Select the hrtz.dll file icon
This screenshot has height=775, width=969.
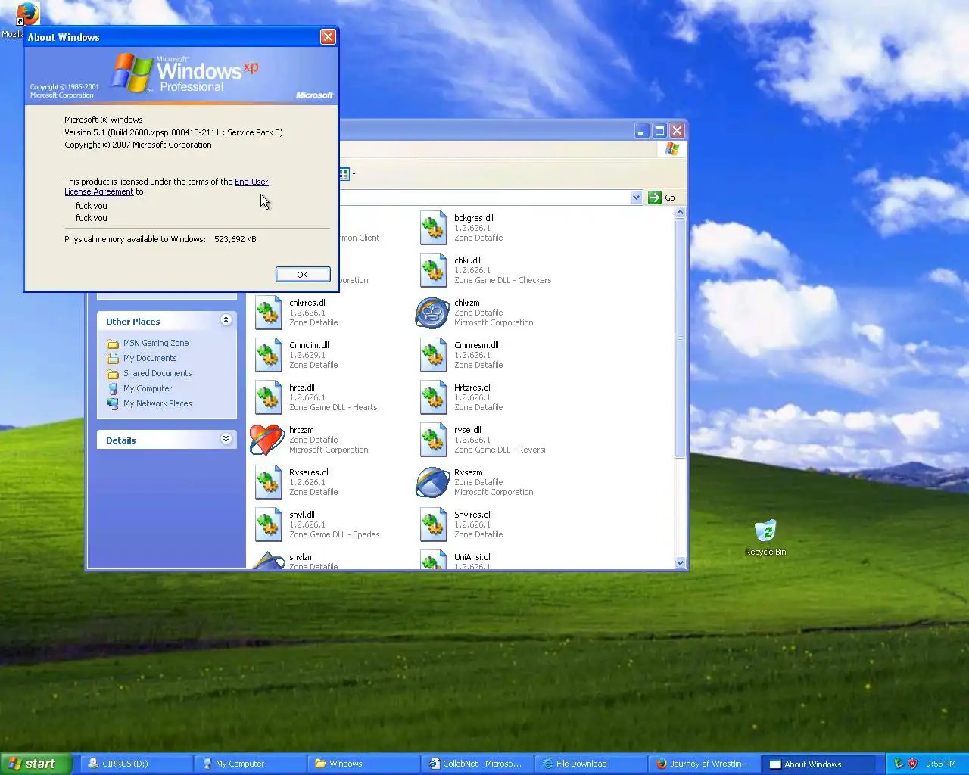coord(268,397)
